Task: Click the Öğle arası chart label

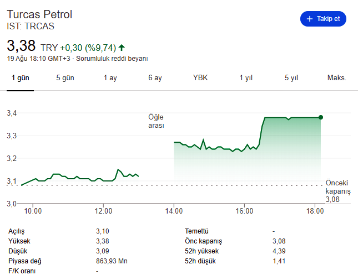Action: (x=156, y=122)
